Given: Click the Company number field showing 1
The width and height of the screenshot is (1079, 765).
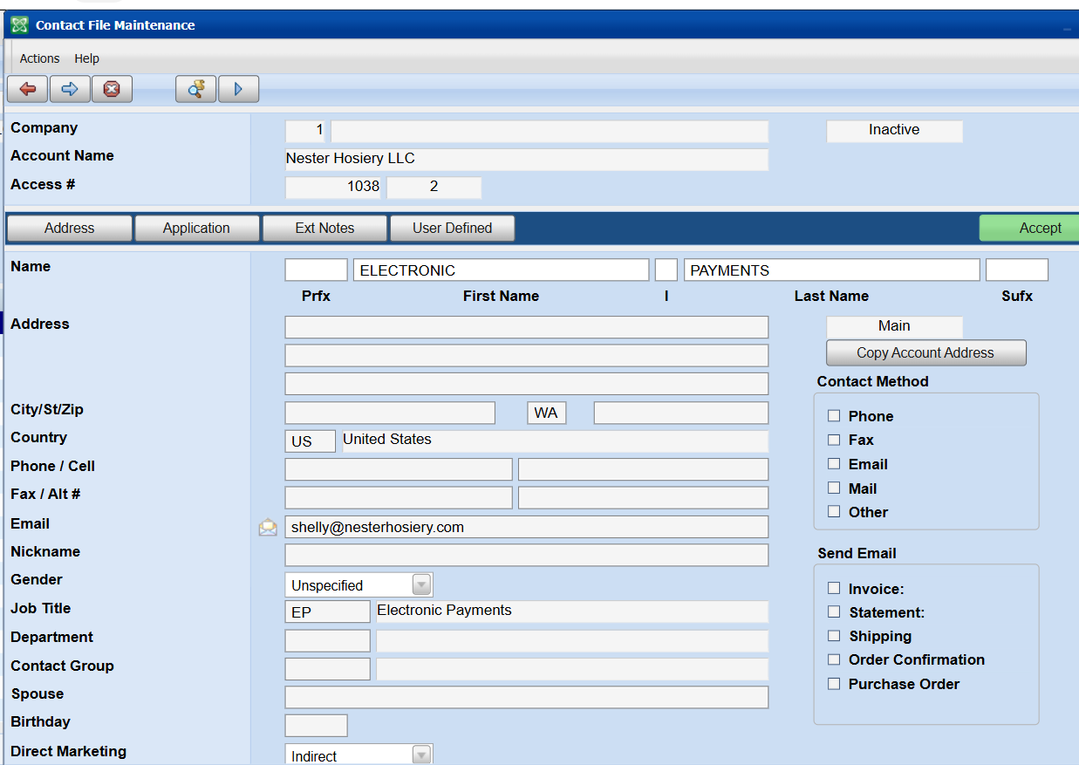Looking at the screenshot, I should (x=305, y=131).
